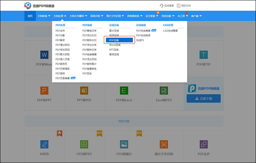Open PDF链接编辑 menu entry
Image resolution: width=256 pixels, height=163 pixels.
89,54
